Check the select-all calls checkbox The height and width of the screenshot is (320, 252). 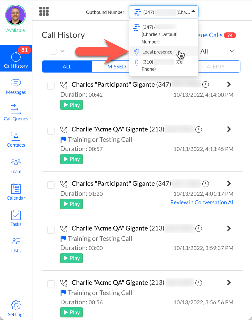click(53, 51)
